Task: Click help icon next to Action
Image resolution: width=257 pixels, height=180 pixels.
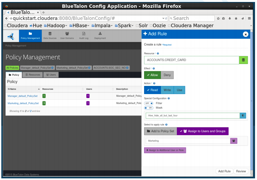Action: click(x=154, y=83)
